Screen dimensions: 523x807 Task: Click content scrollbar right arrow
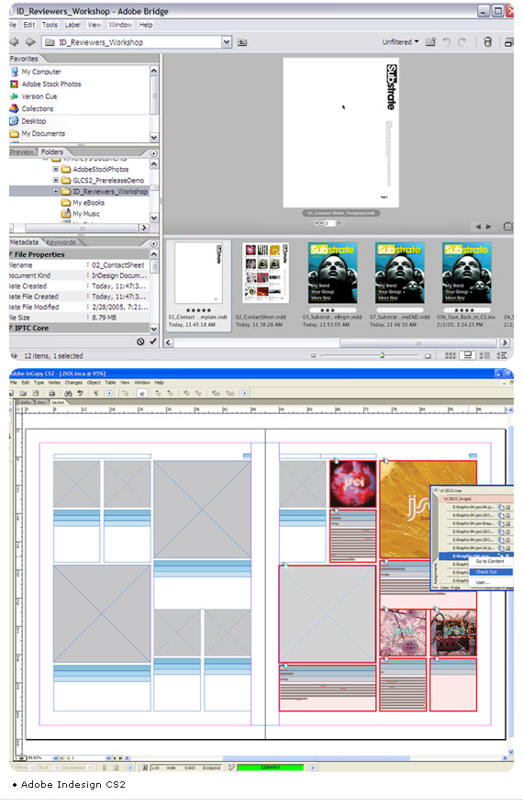[x=505, y=342]
